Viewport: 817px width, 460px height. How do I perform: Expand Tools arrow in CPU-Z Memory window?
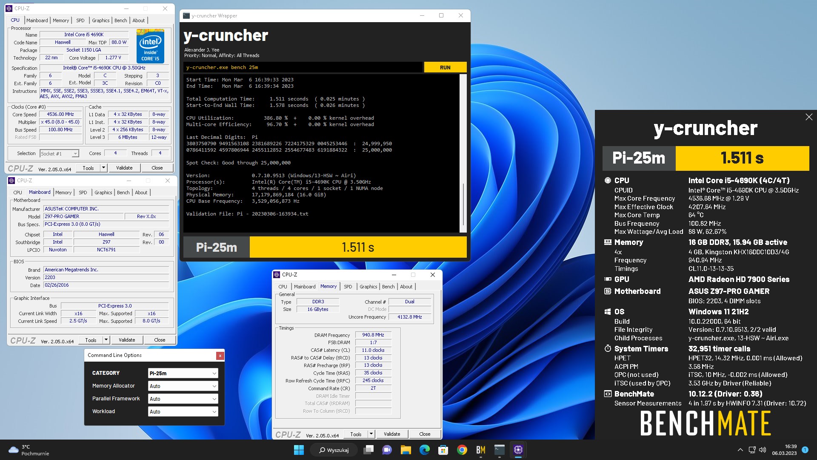pyautogui.click(x=371, y=434)
